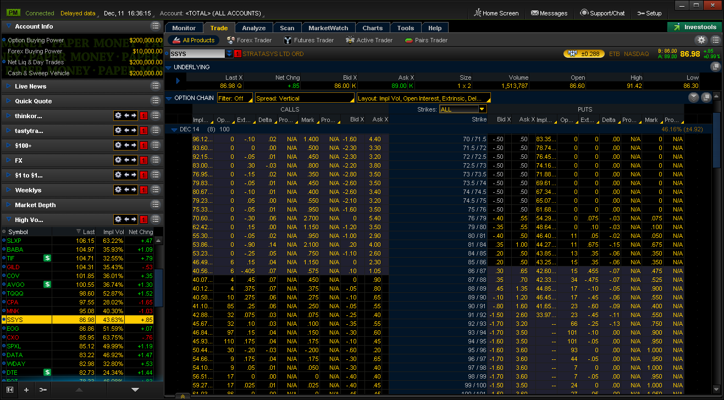Open Quick Quote gadget menu icon
724x400 pixels.
[x=156, y=101]
